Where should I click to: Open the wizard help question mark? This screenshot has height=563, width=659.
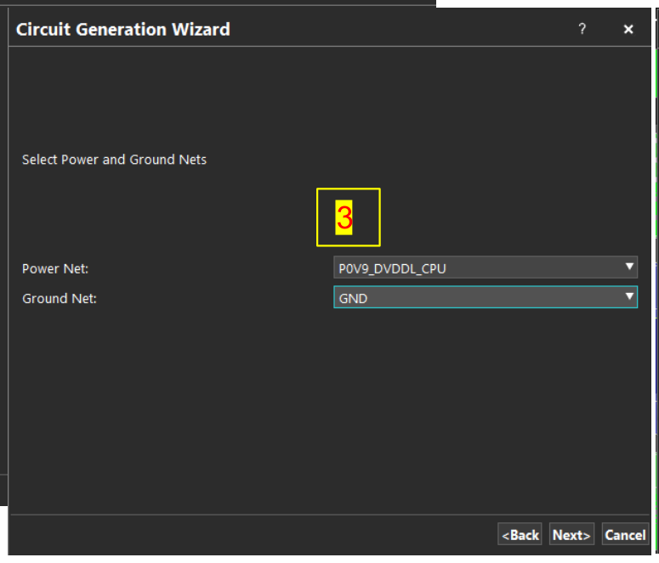pos(582,29)
